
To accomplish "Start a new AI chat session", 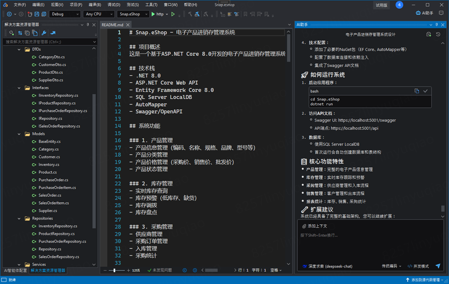I will tap(429, 34).
